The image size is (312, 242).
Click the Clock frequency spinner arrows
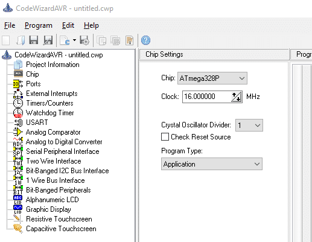237,97
